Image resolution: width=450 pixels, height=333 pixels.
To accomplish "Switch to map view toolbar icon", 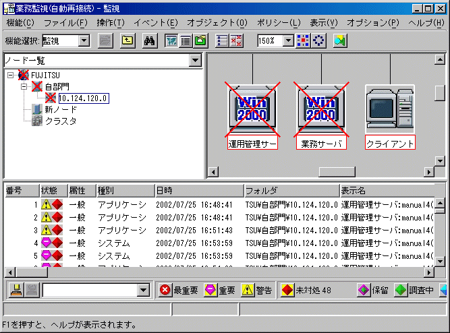I will (x=171, y=40).
